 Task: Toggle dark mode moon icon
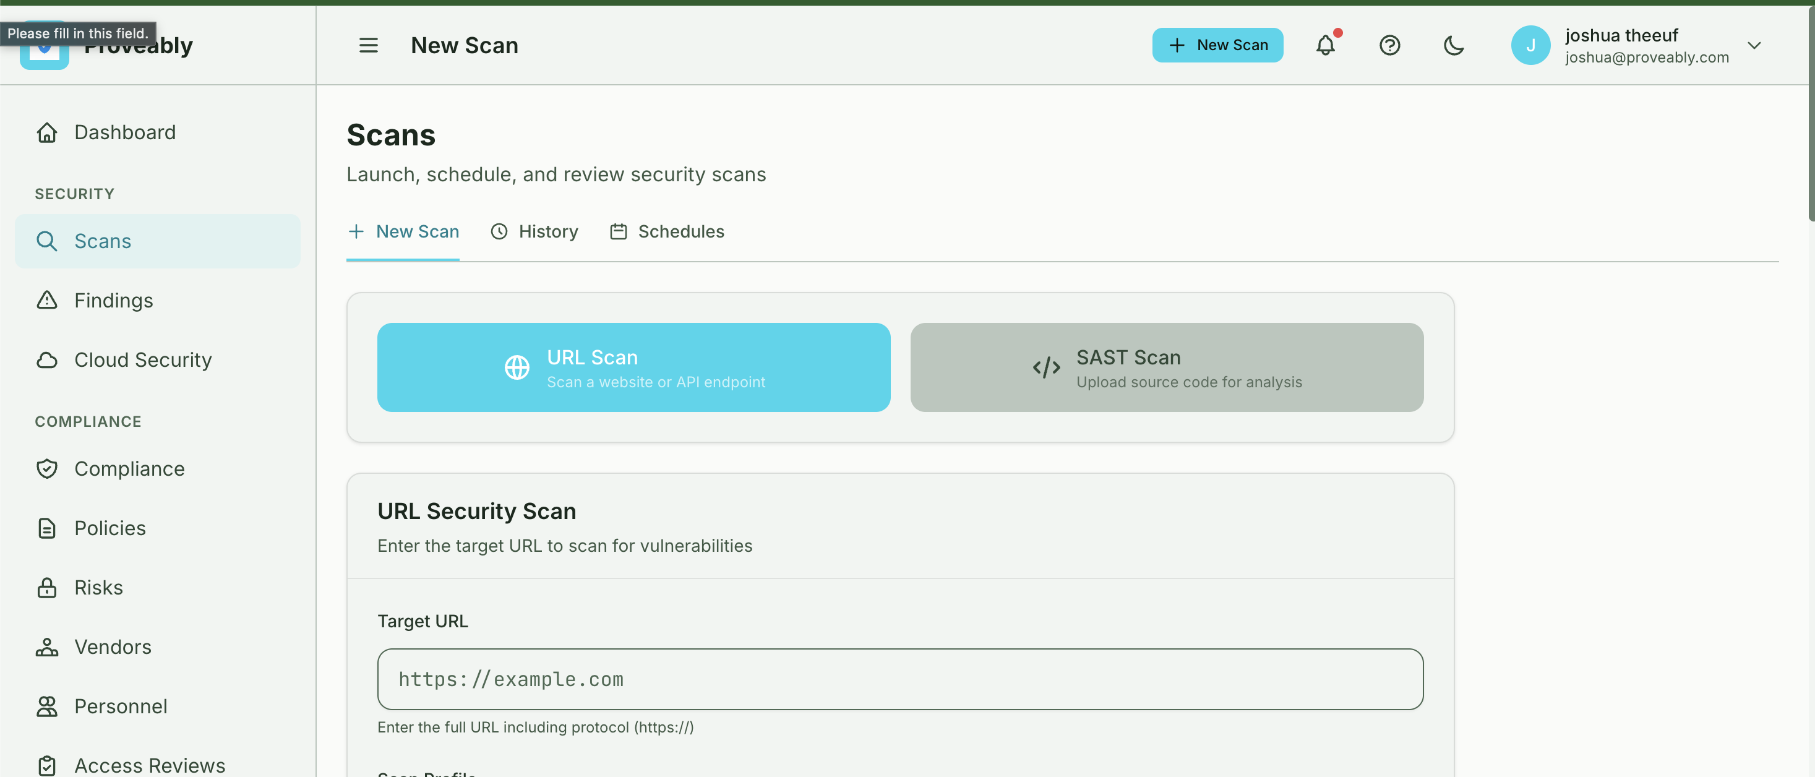click(1454, 45)
